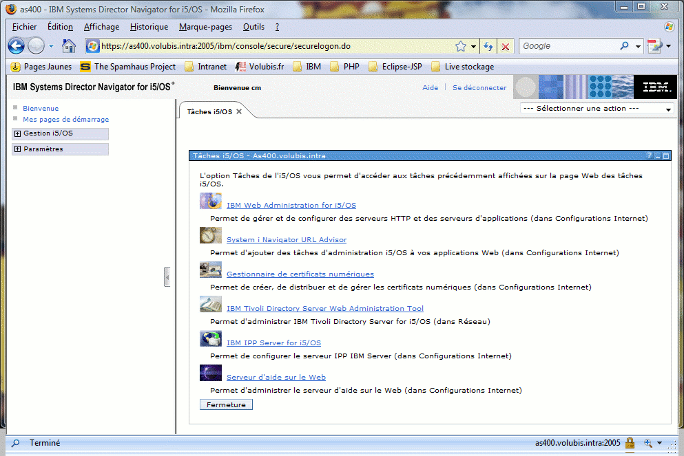
Task: Open the ? help menu
Action: (x=277, y=27)
